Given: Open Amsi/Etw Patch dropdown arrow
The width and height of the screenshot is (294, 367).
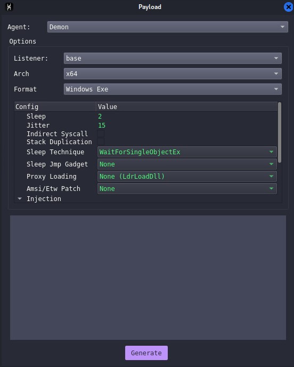Looking at the screenshot, I should click(271, 188).
